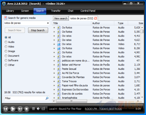Open the playlist icon in player bar
146x115 pixels.
(33, 109)
